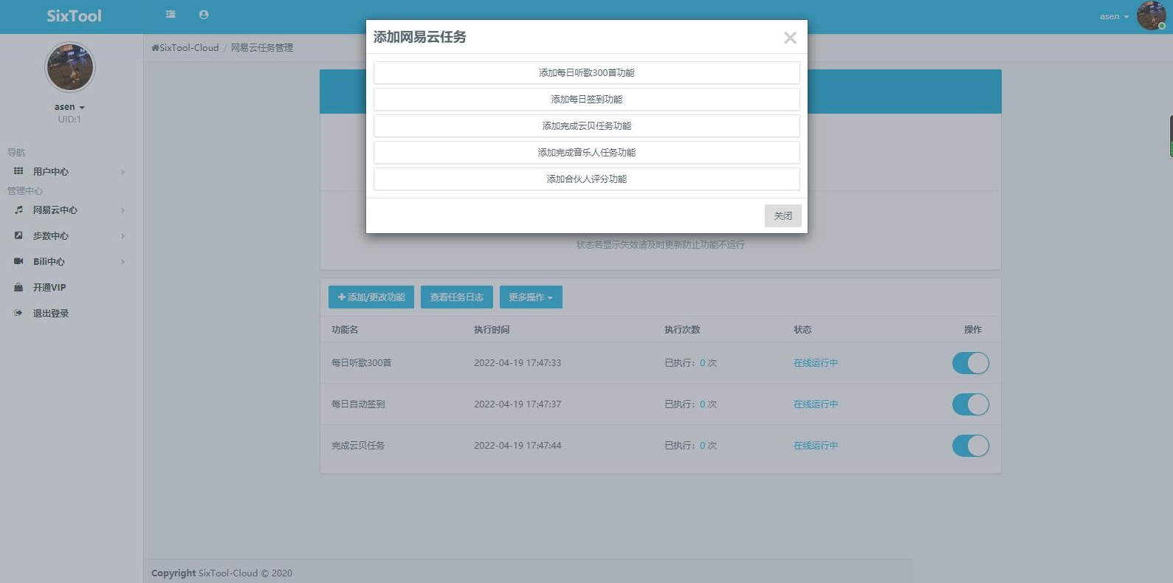The width and height of the screenshot is (1173, 583).
Task: Click the 关闭 button in dialog
Action: (783, 215)
